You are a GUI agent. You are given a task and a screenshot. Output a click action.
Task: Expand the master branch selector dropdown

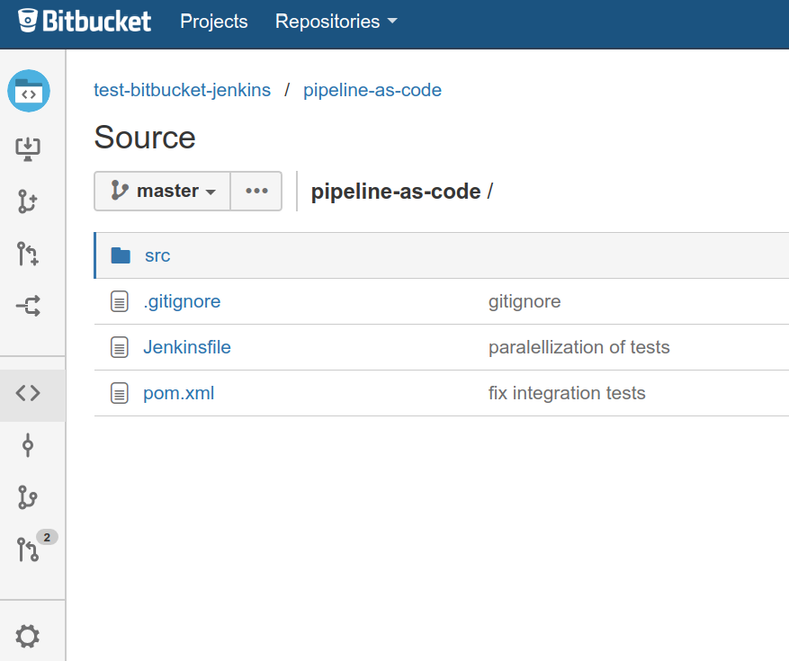(x=163, y=191)
